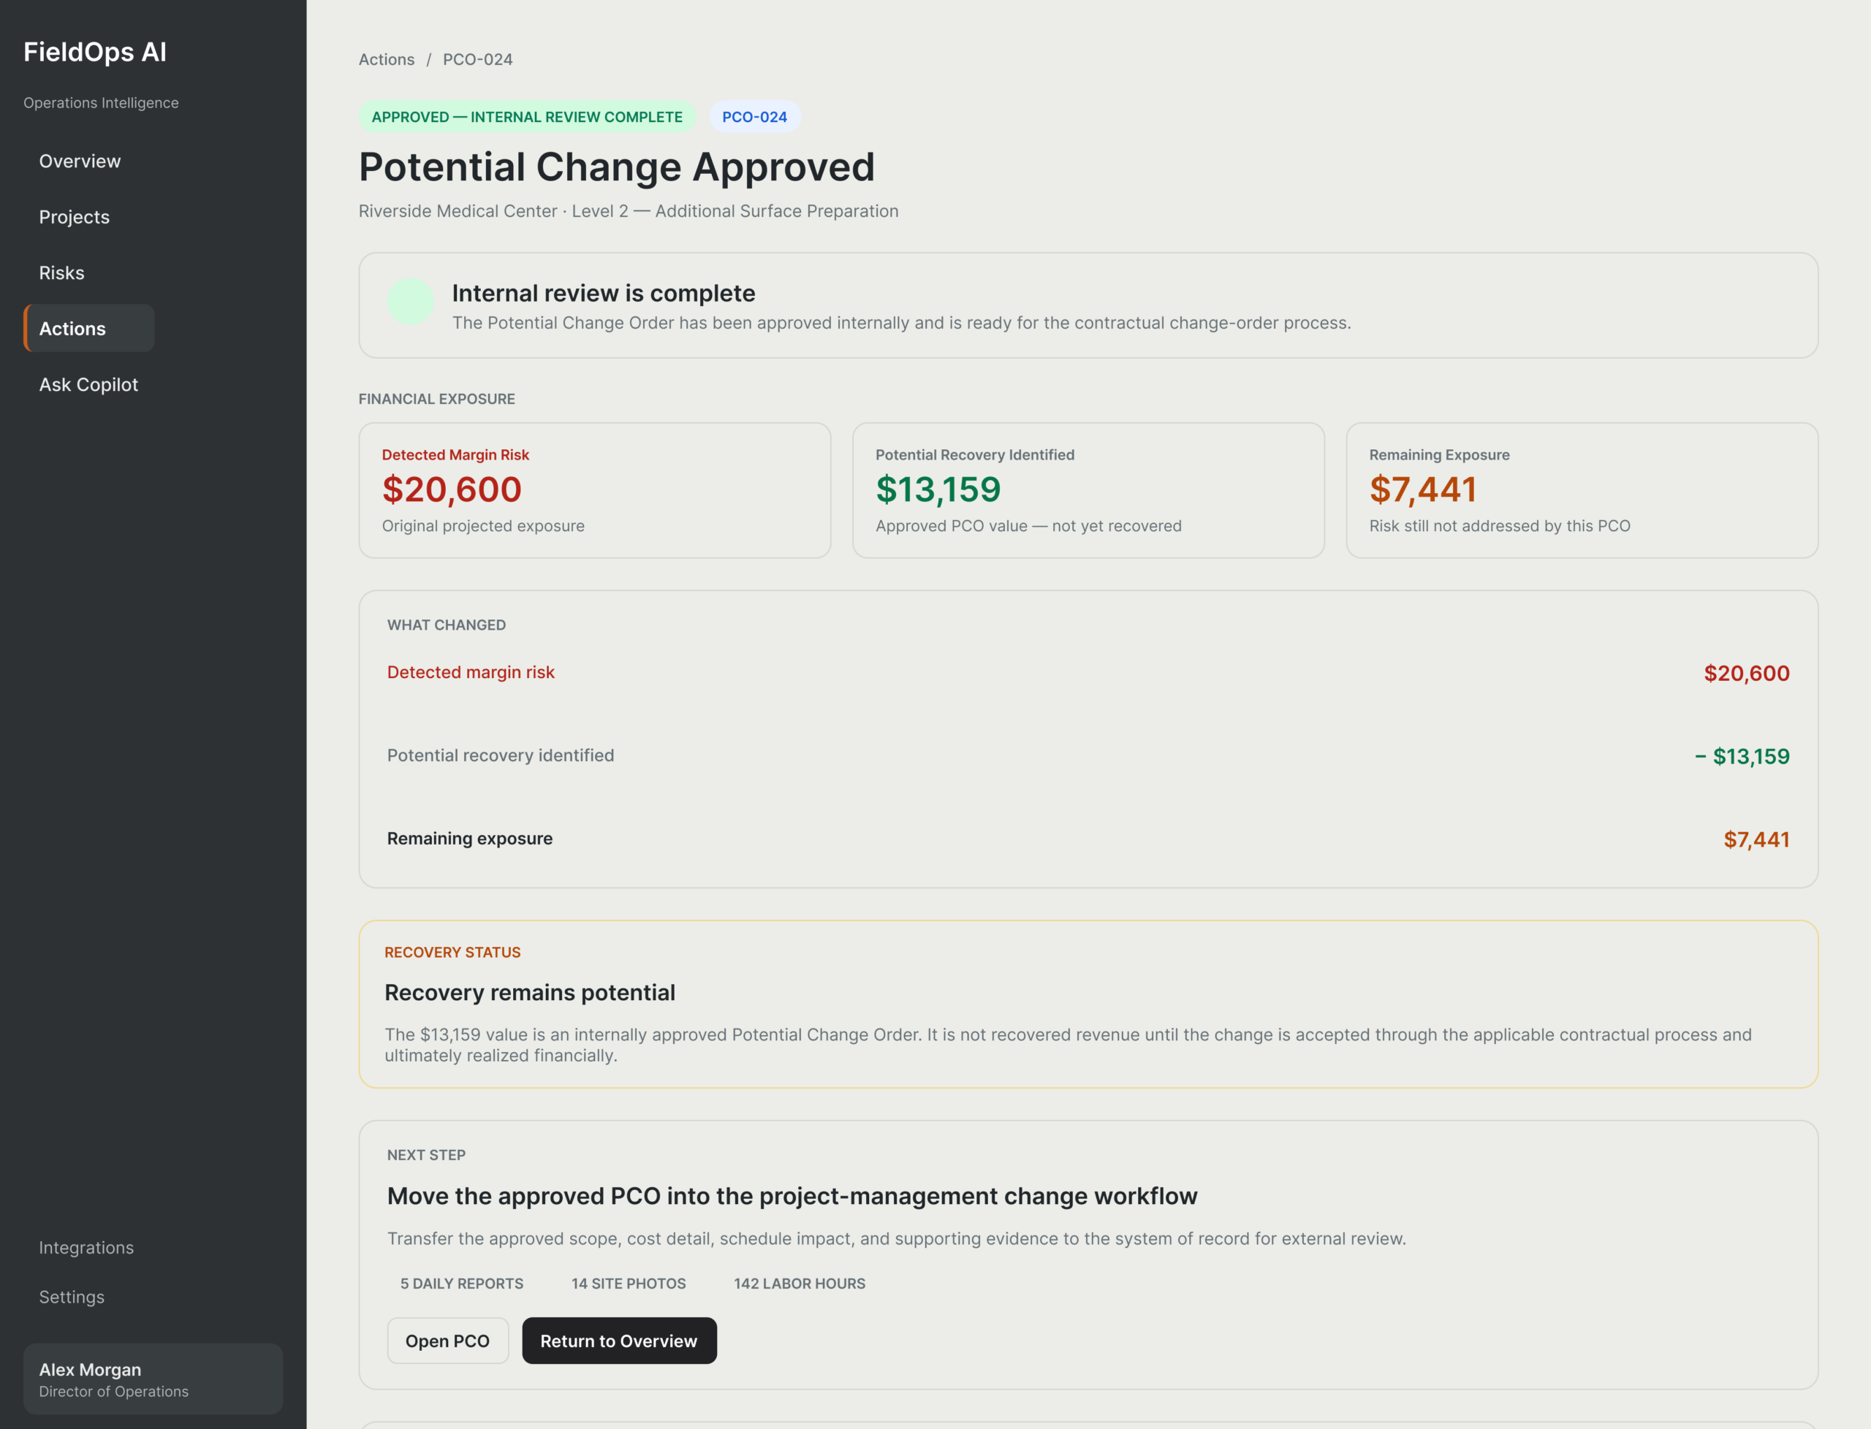The width and height of the screenshot is (1871, 1429).
Task: Click the FieldOps AI logo title
Action: point(94,52)
